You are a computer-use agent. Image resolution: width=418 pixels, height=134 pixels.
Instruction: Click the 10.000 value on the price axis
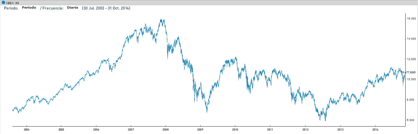[411, 79]
